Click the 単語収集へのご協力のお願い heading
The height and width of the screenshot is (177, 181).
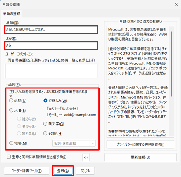[141, 21]
